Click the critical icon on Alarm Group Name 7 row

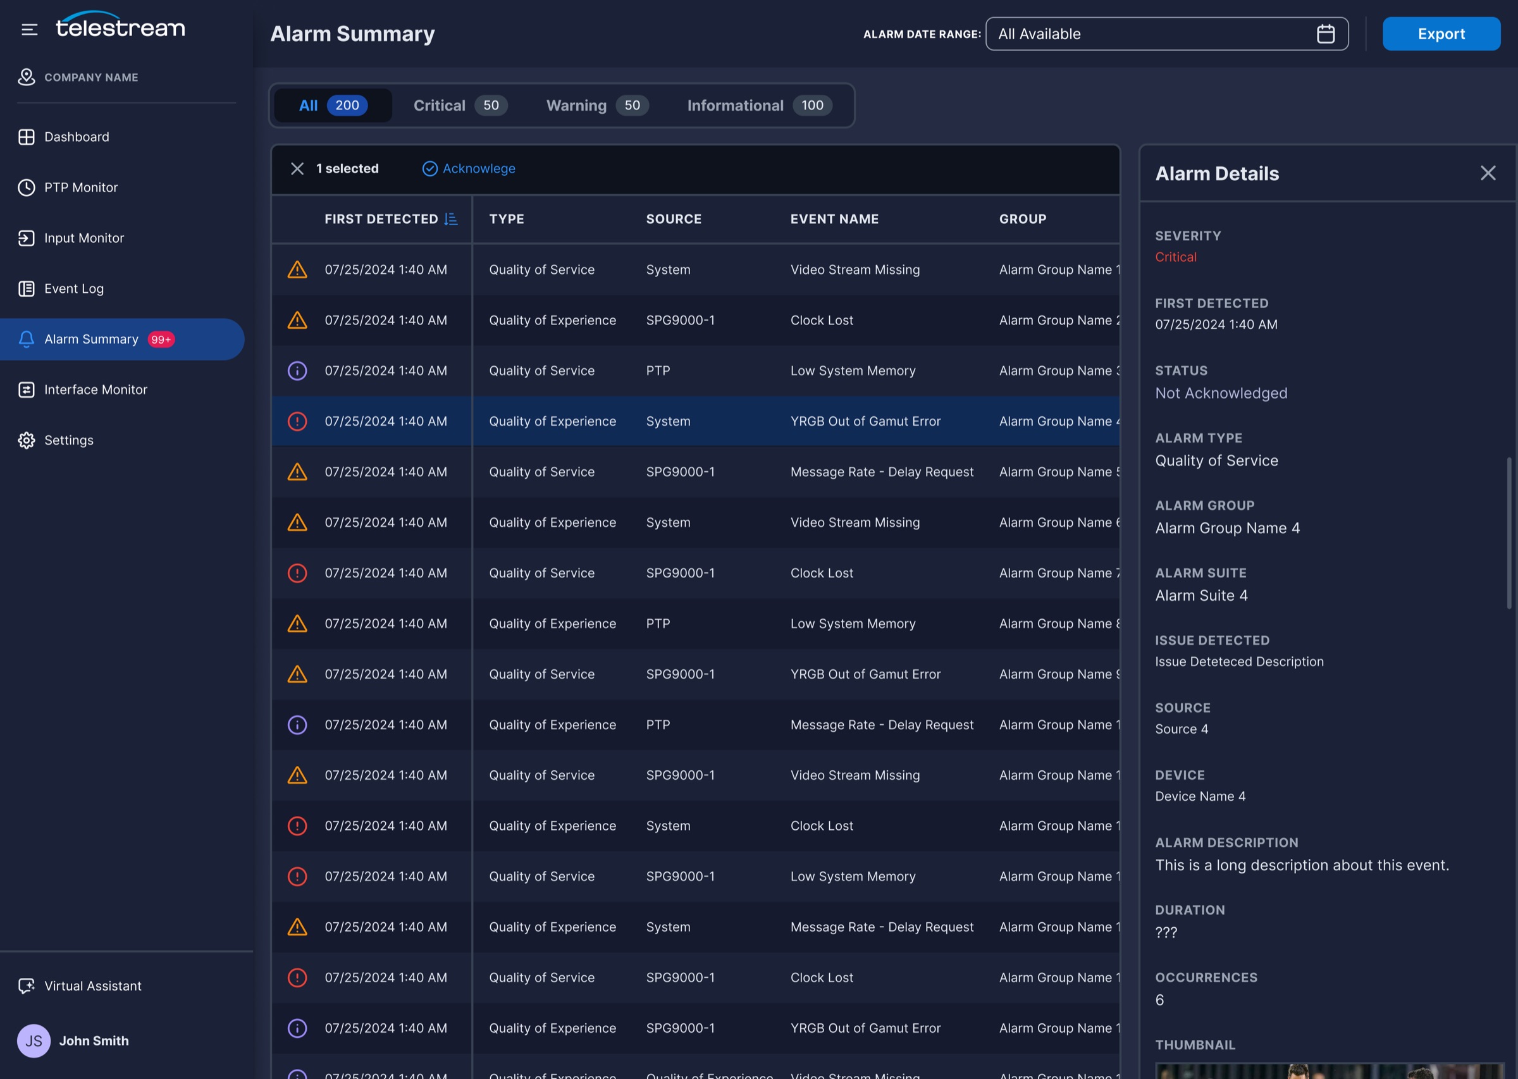pos(297,574)
